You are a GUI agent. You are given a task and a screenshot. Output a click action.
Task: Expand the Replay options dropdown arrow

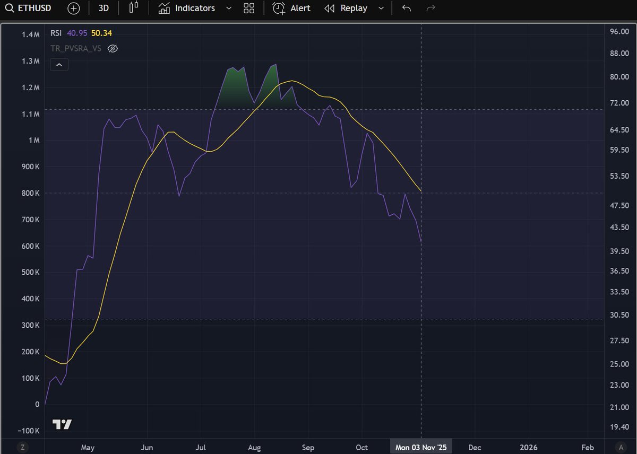pos(381,8)
